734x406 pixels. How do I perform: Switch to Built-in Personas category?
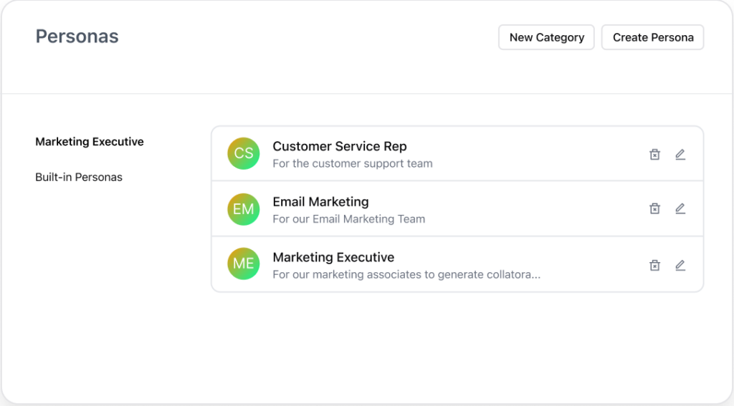[x=79, y=178]
